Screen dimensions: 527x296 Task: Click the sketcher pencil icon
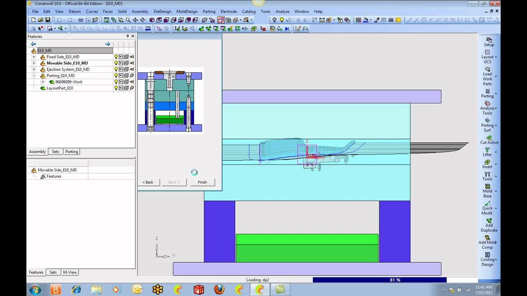(298, 28)
